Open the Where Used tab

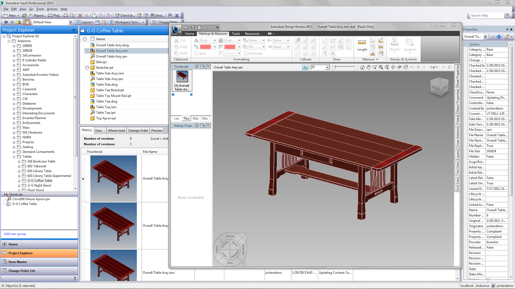(x=117, y=130)
